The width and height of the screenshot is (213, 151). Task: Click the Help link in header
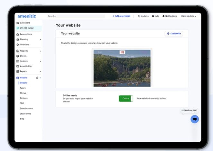coord(155,16)
